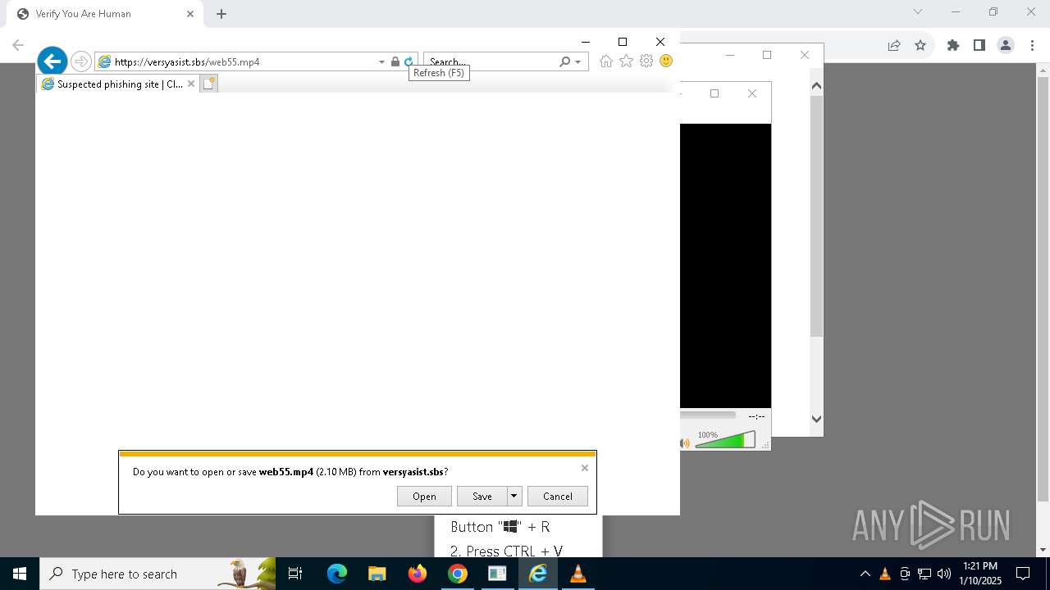Click the media player mute speaker
The width and height of the screenshot is (1050, 590).
pos(685,443)
